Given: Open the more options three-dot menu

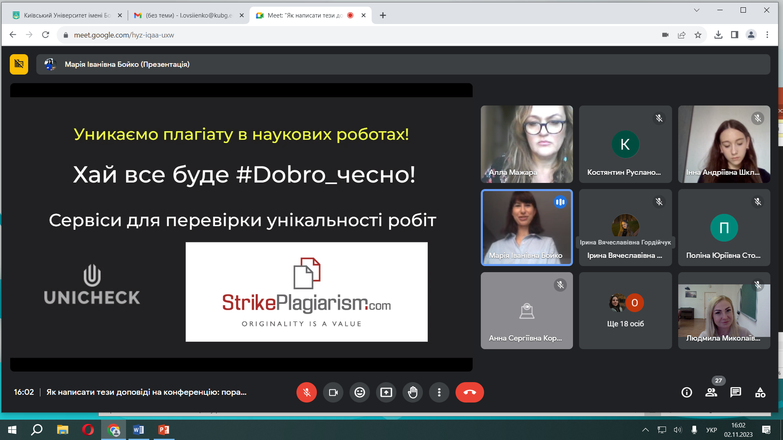Looking at the screenshot, I should point(439,392).
